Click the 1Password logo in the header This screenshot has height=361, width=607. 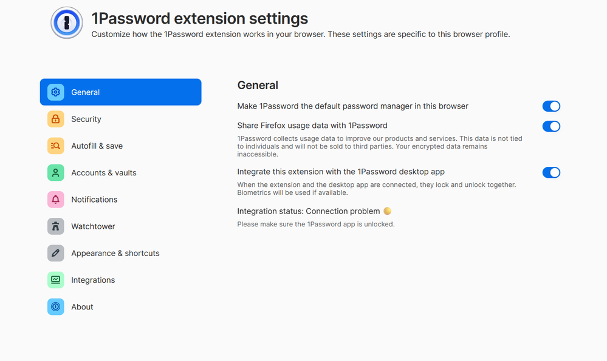(x=66, y=23)
